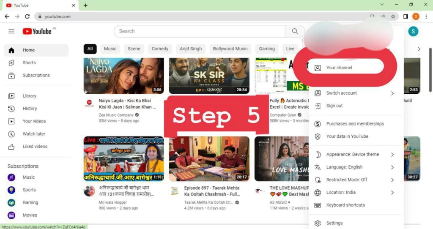The width and height of the screenshot is (433, 229).
Task: Open Zee Music Company channel link
Action: (116, 115)
